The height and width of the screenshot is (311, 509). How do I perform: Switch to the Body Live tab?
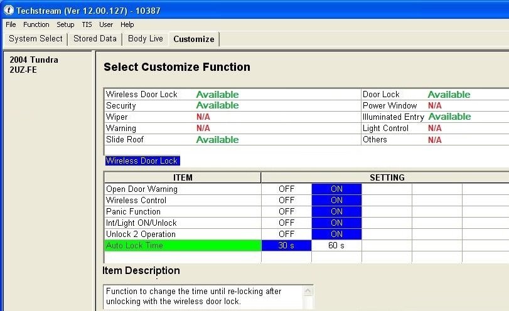[146, 39]
